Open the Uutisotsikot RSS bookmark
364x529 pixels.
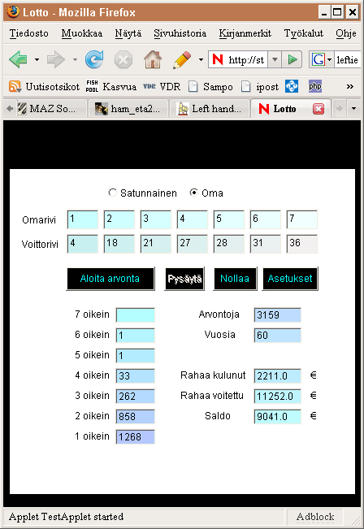pos(44,87)
